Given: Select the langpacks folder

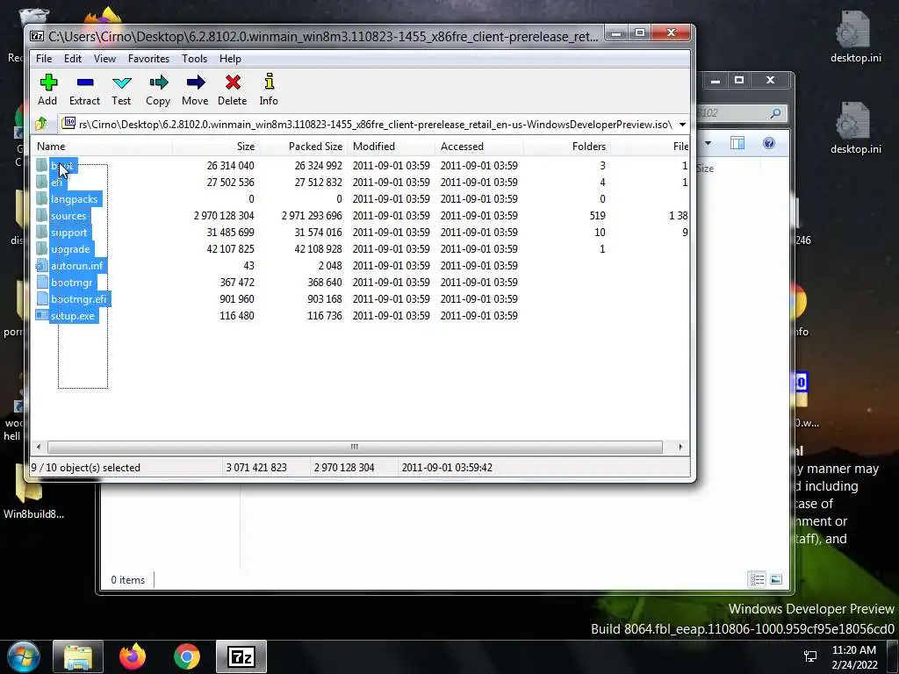Looking at the screenshot, I should [75, 199].
